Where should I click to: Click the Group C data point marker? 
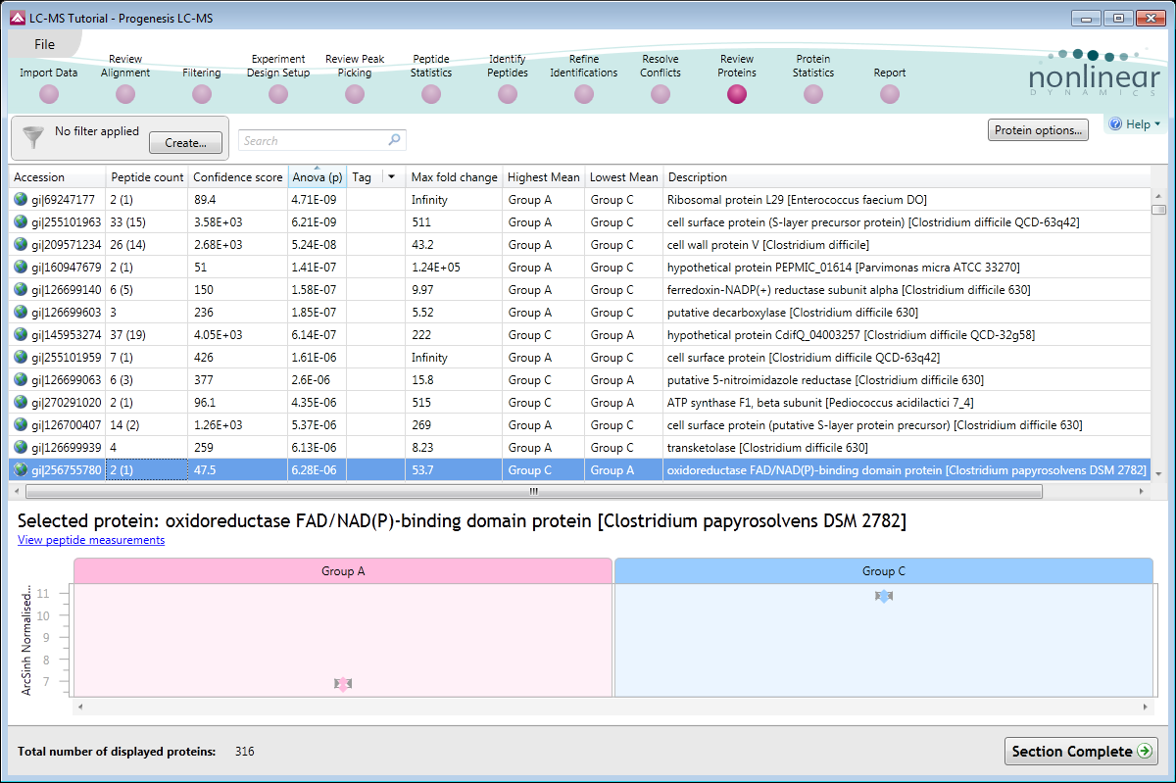click(884, 596)
